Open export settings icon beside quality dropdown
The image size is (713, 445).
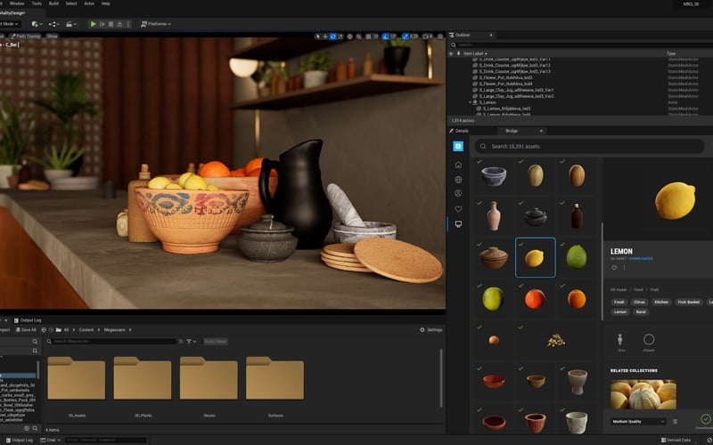click(x=675, y=421)
